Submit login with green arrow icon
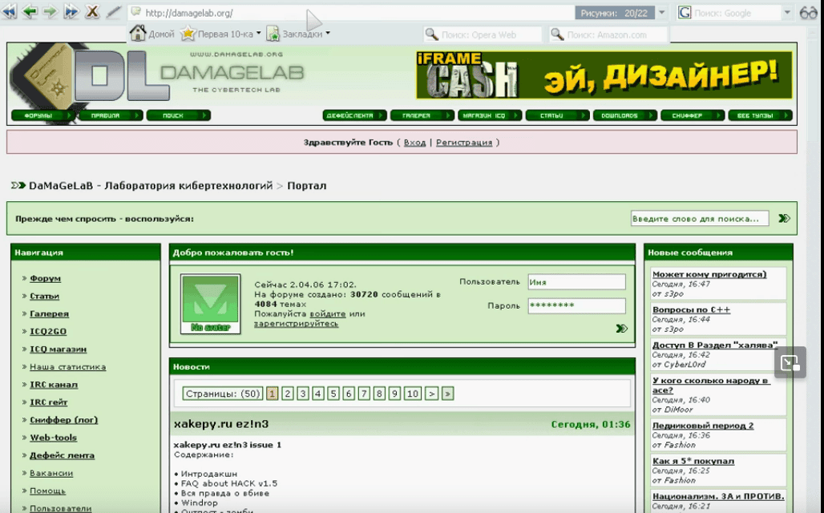 coord(622,329)
